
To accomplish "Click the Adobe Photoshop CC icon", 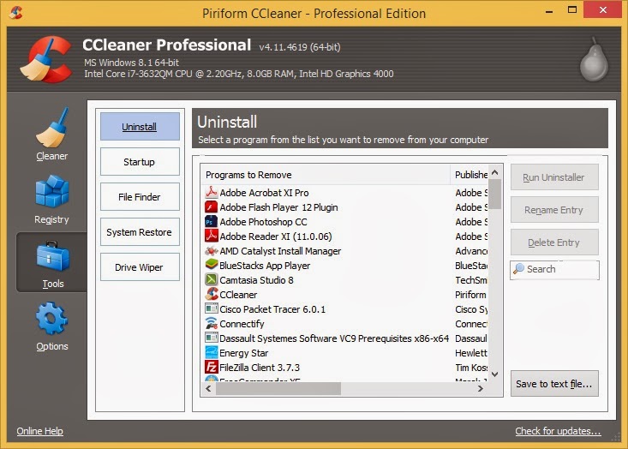I will point(211,221).
